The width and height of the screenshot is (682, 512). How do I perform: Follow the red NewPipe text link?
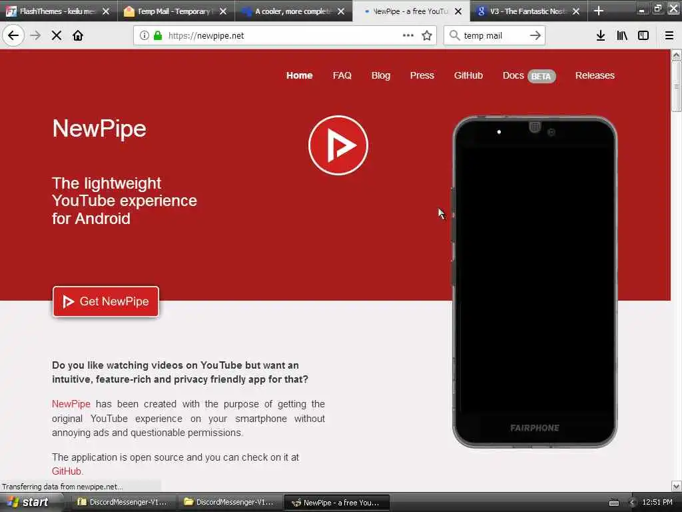[x=71, y=404]
